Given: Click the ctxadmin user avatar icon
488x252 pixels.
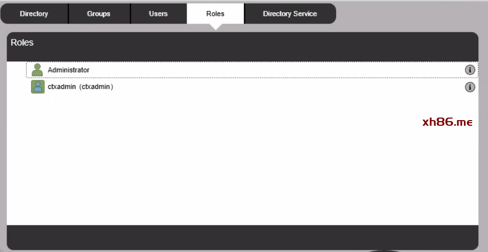Looking at the screenshot, I should coord(37,87).
